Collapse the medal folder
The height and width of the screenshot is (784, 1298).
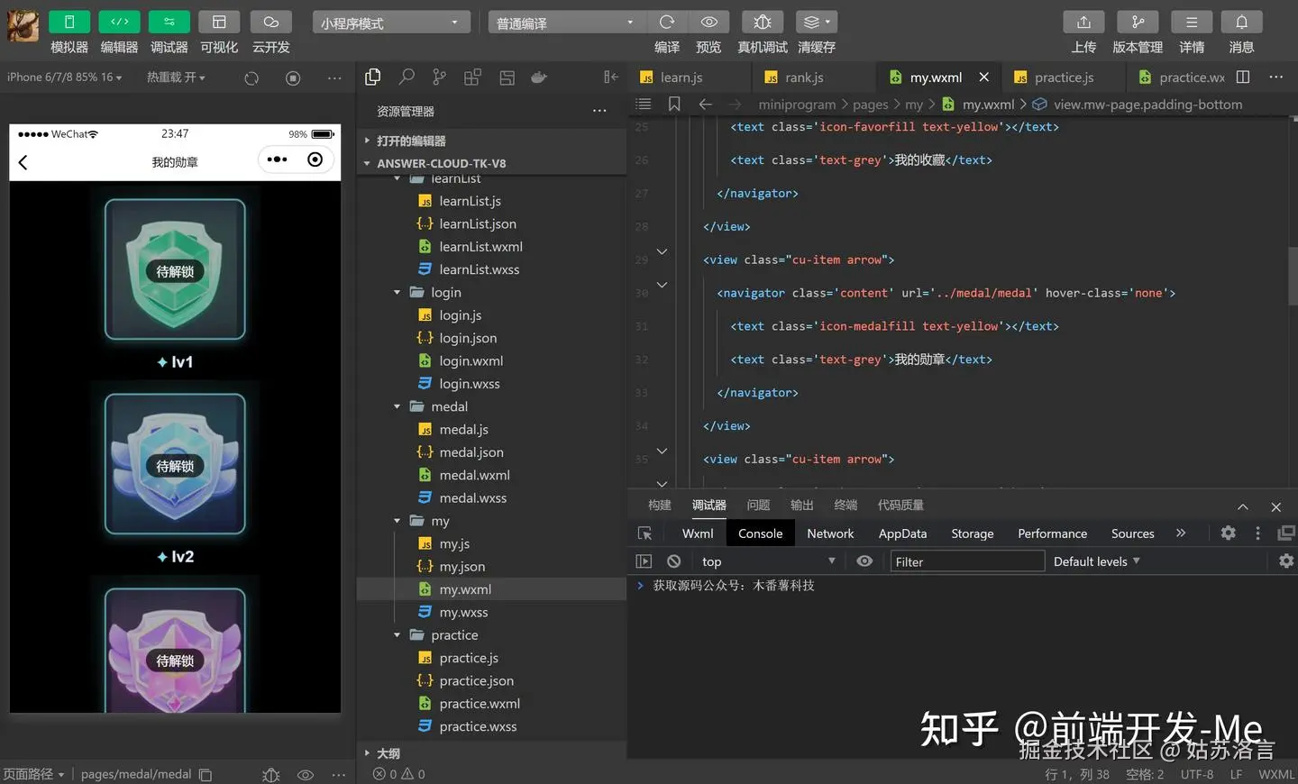click(x=397, y=407)
